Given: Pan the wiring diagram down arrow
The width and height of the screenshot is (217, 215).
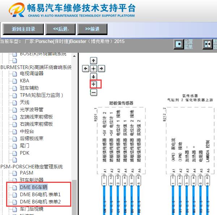Looking at the screenshot, I should point(94,77).
